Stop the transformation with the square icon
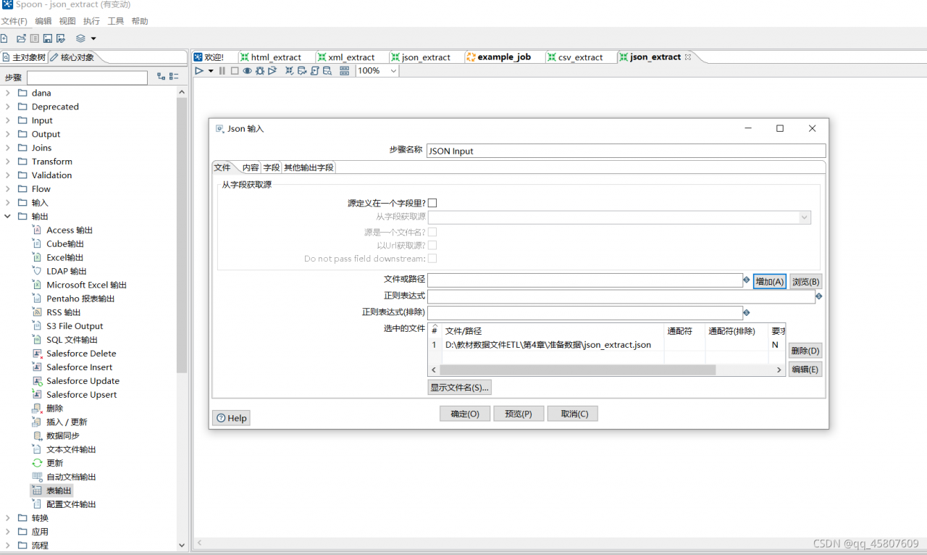Screen dimensions: 927x555 (x=235, y=71)
